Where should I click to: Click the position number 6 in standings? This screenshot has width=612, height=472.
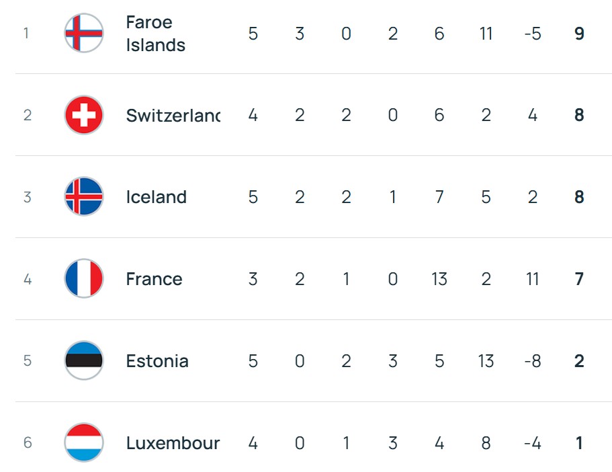(27, 443)
